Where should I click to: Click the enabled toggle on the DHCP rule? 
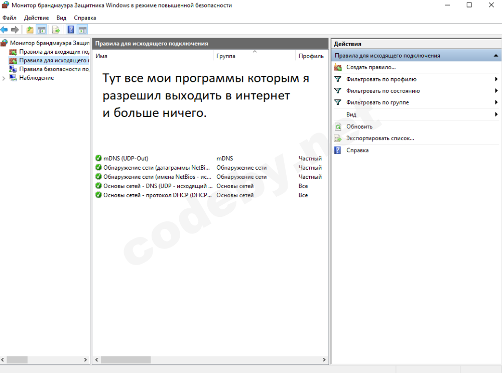[97, 195]
